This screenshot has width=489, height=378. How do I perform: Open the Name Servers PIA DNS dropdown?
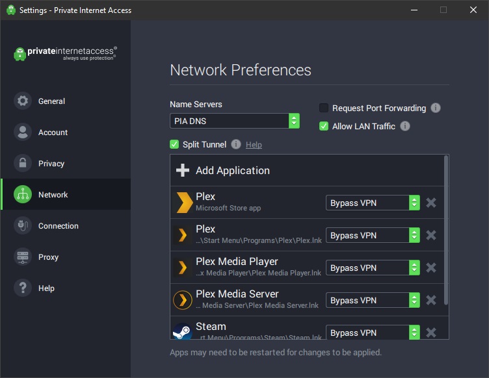234,121
